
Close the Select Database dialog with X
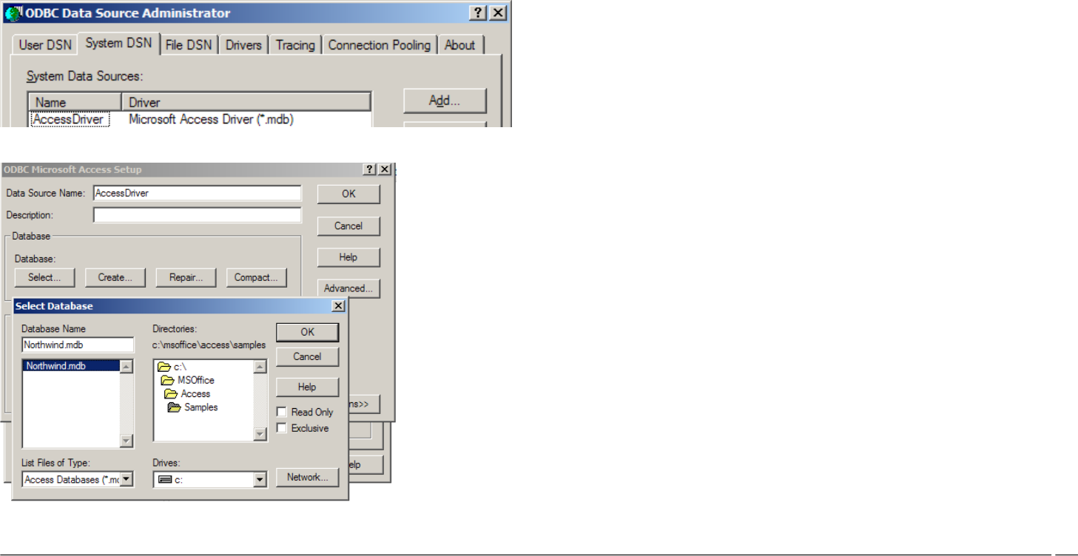[338, 306]
